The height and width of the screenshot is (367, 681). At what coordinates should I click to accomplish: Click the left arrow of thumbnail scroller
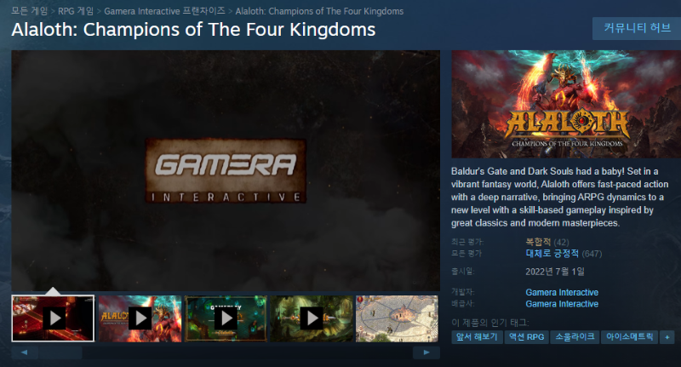coord(25,353)
